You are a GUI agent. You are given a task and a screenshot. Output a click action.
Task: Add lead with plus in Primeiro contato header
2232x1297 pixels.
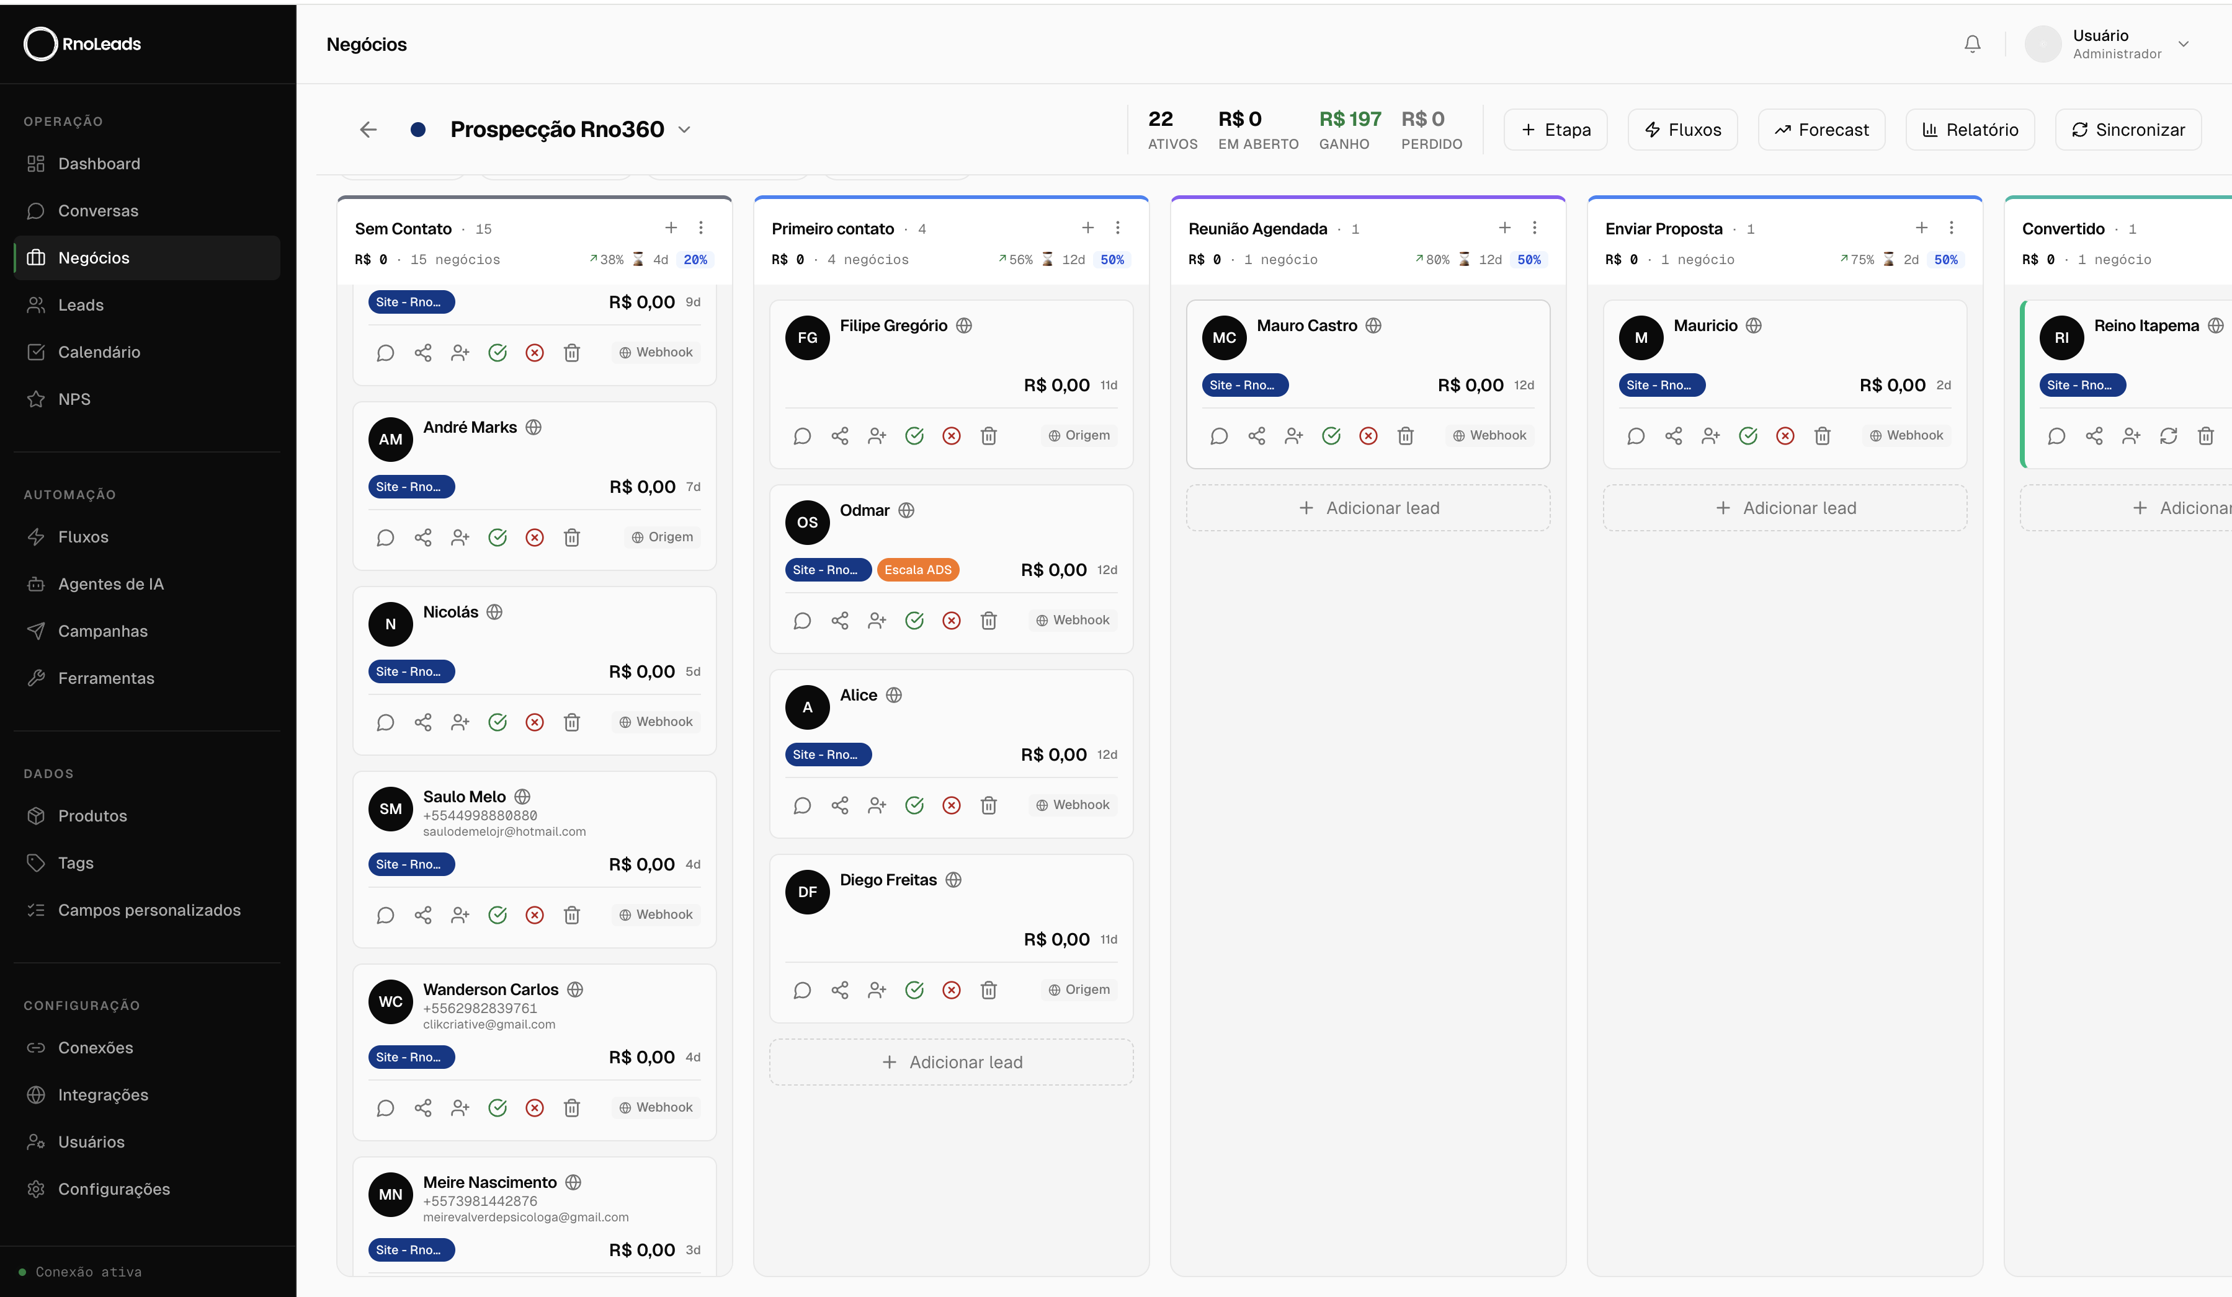pyautogui.click(x=1087, y=228)
